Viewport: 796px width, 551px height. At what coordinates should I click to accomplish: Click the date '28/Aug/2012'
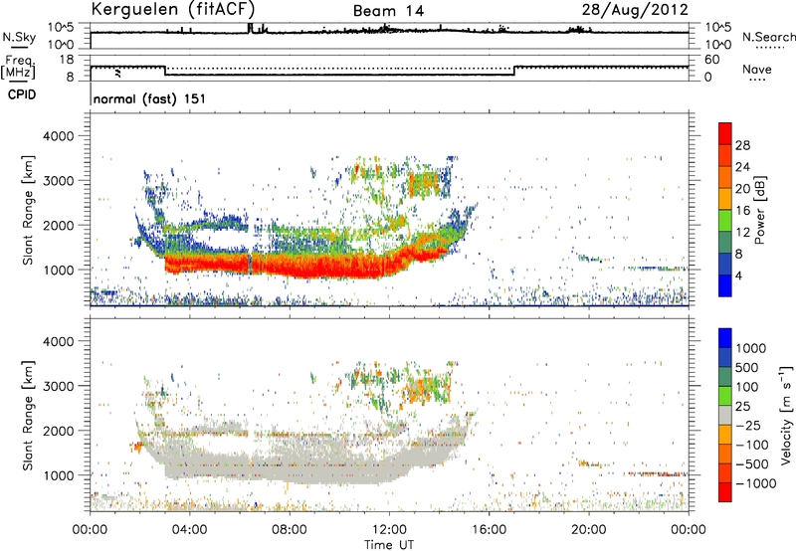coord(635,10)
